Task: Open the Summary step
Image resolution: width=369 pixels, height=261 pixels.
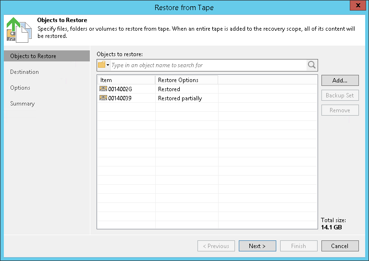Action: pyautogui.click(x=23, y=104)
